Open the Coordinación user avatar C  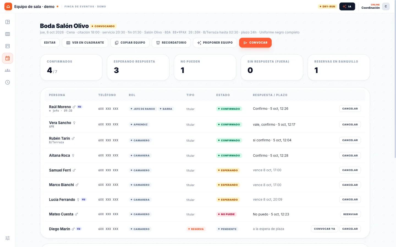[386, 6]
